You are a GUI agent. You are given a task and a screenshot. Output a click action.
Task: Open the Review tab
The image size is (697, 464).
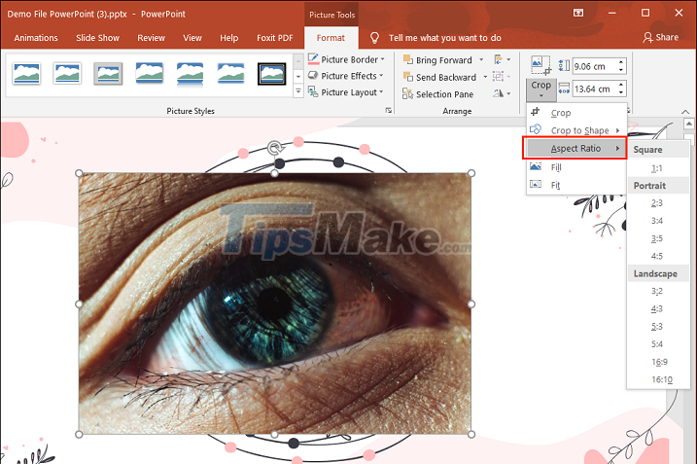pos(151,38)
